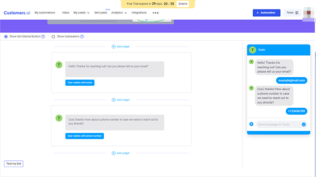Open the Get Leads beta page

[x=101, y=13]
